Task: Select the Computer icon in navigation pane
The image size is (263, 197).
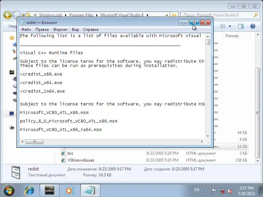Action: click(x=12, y=114)
